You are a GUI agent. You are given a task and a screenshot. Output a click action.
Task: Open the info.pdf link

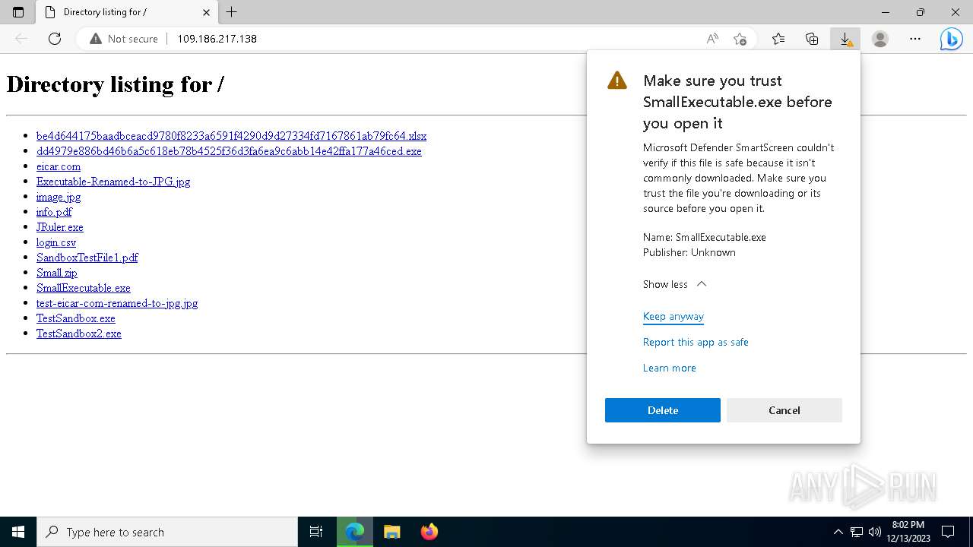pyautogui.click(x=54, y=212)
